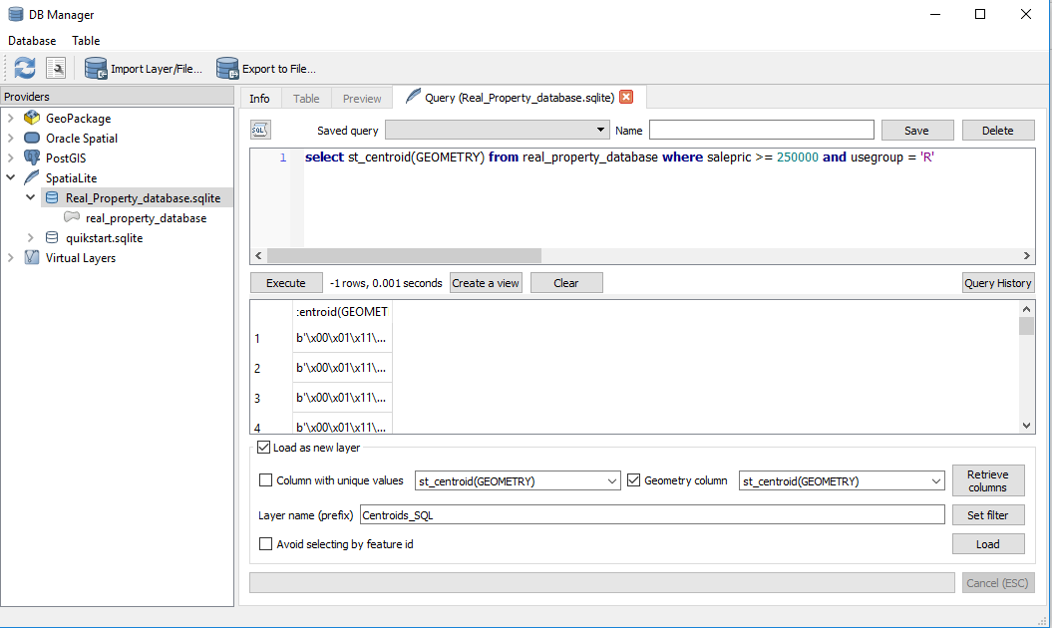Expand the Oracle Spatial tree node
1052x628 pixels.
(11, 139)
